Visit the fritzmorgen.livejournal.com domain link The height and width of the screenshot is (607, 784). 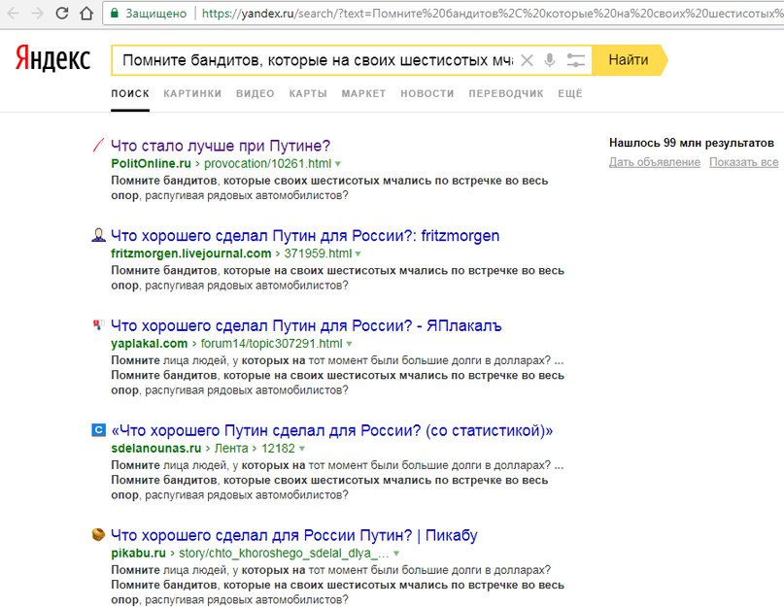191,253
